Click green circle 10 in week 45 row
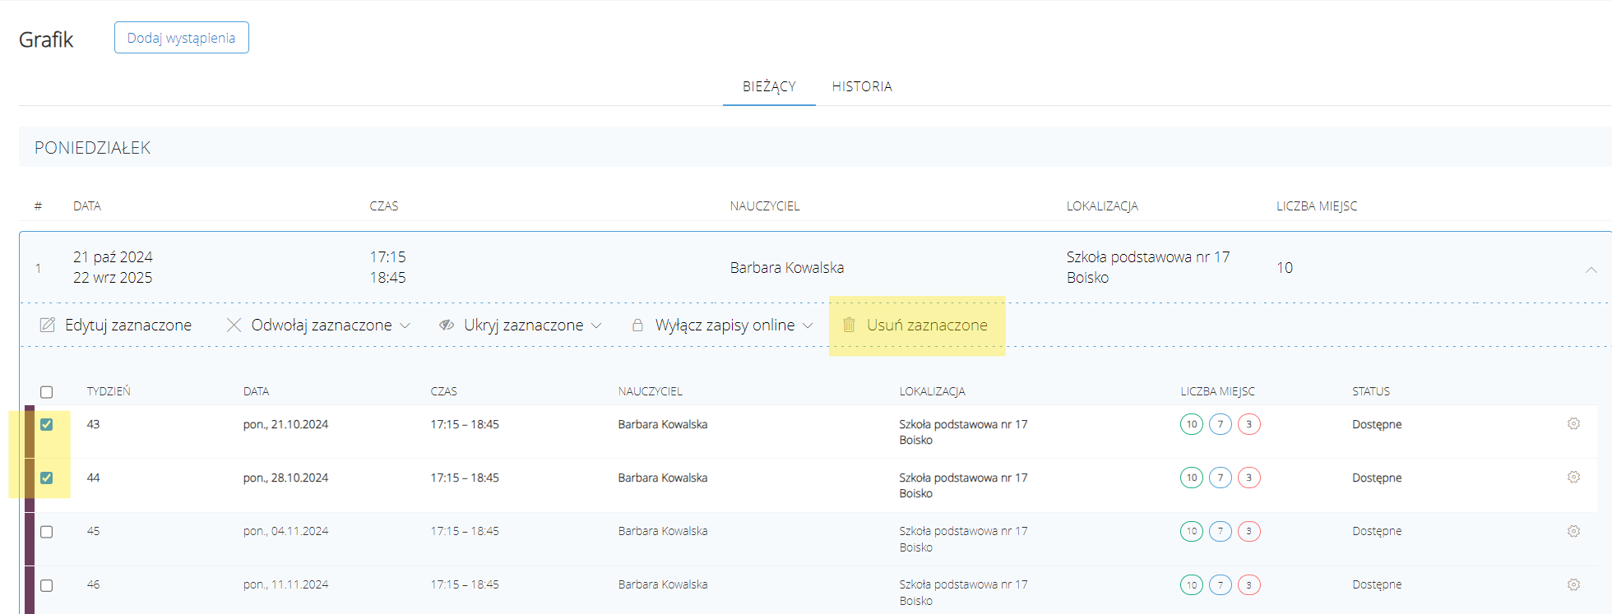The width and height of the screenshot is (1612, 614). point(1192,531)
